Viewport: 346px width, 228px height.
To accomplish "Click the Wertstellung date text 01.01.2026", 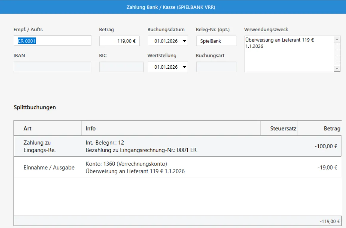I will pos(166,67).
